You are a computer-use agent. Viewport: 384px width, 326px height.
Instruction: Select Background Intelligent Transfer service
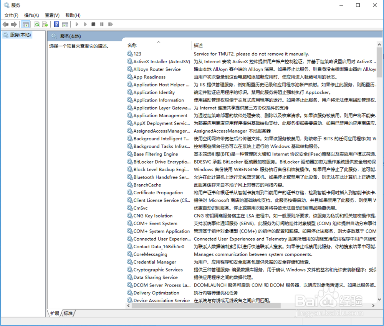pyautogui.click(x=252, y=139)
